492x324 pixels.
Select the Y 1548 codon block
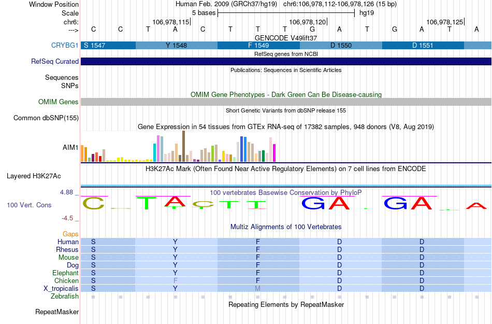point(176,45)
